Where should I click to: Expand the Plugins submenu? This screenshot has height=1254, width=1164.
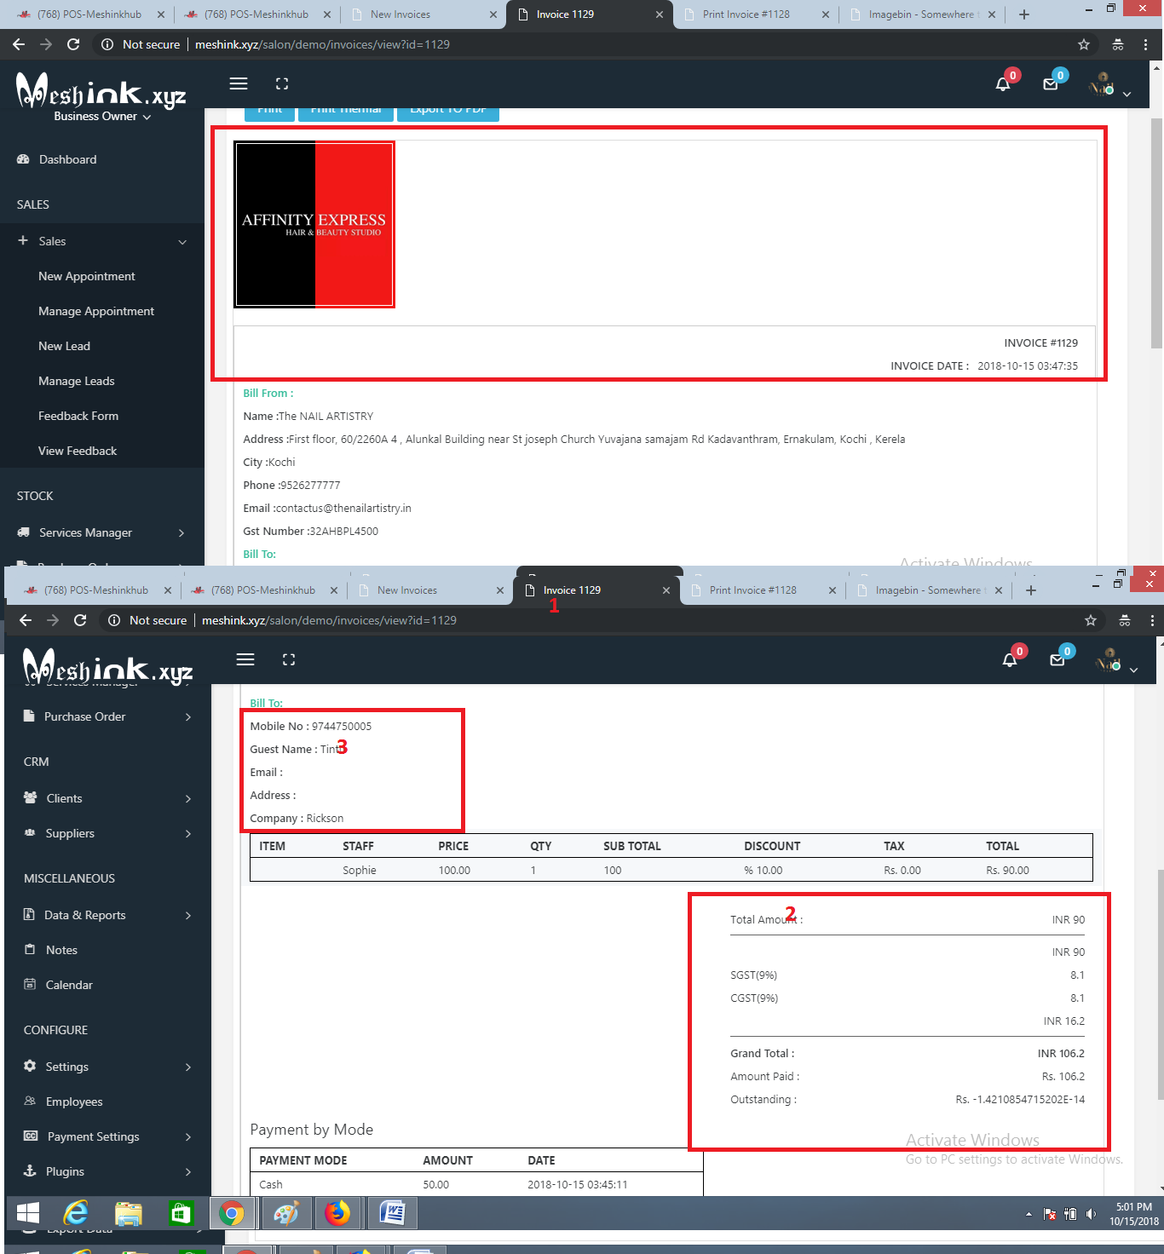pos(188,1172)
